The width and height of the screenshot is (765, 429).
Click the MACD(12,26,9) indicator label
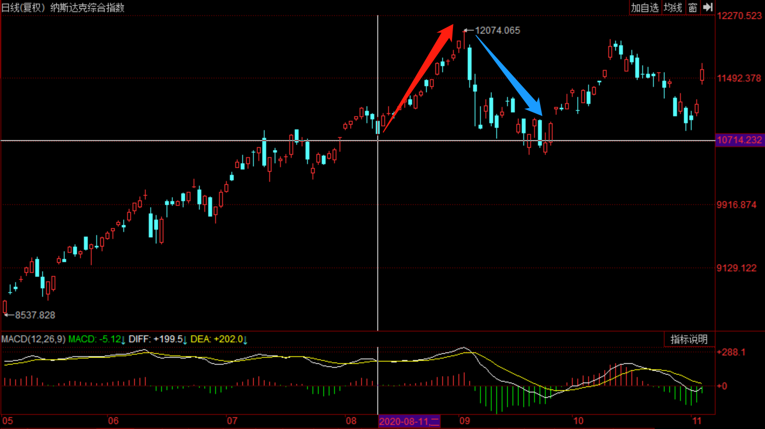point(33,339)
